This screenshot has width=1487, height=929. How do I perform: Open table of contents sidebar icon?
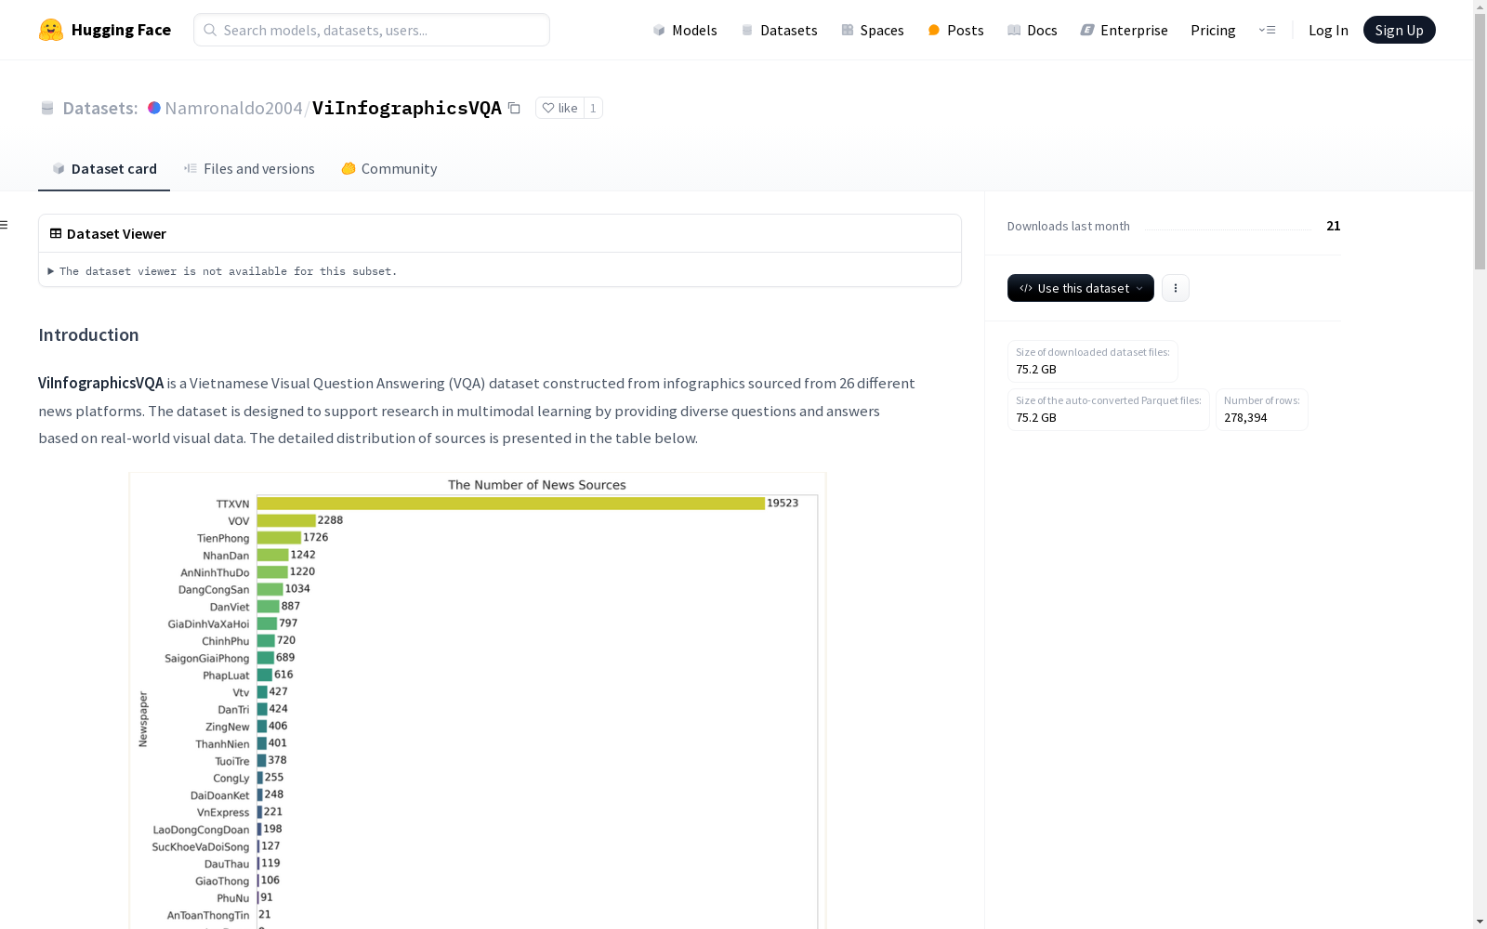5,225
